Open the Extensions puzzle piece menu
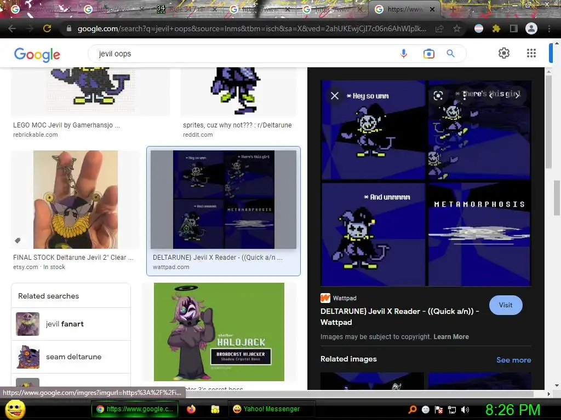 point(496,28)
